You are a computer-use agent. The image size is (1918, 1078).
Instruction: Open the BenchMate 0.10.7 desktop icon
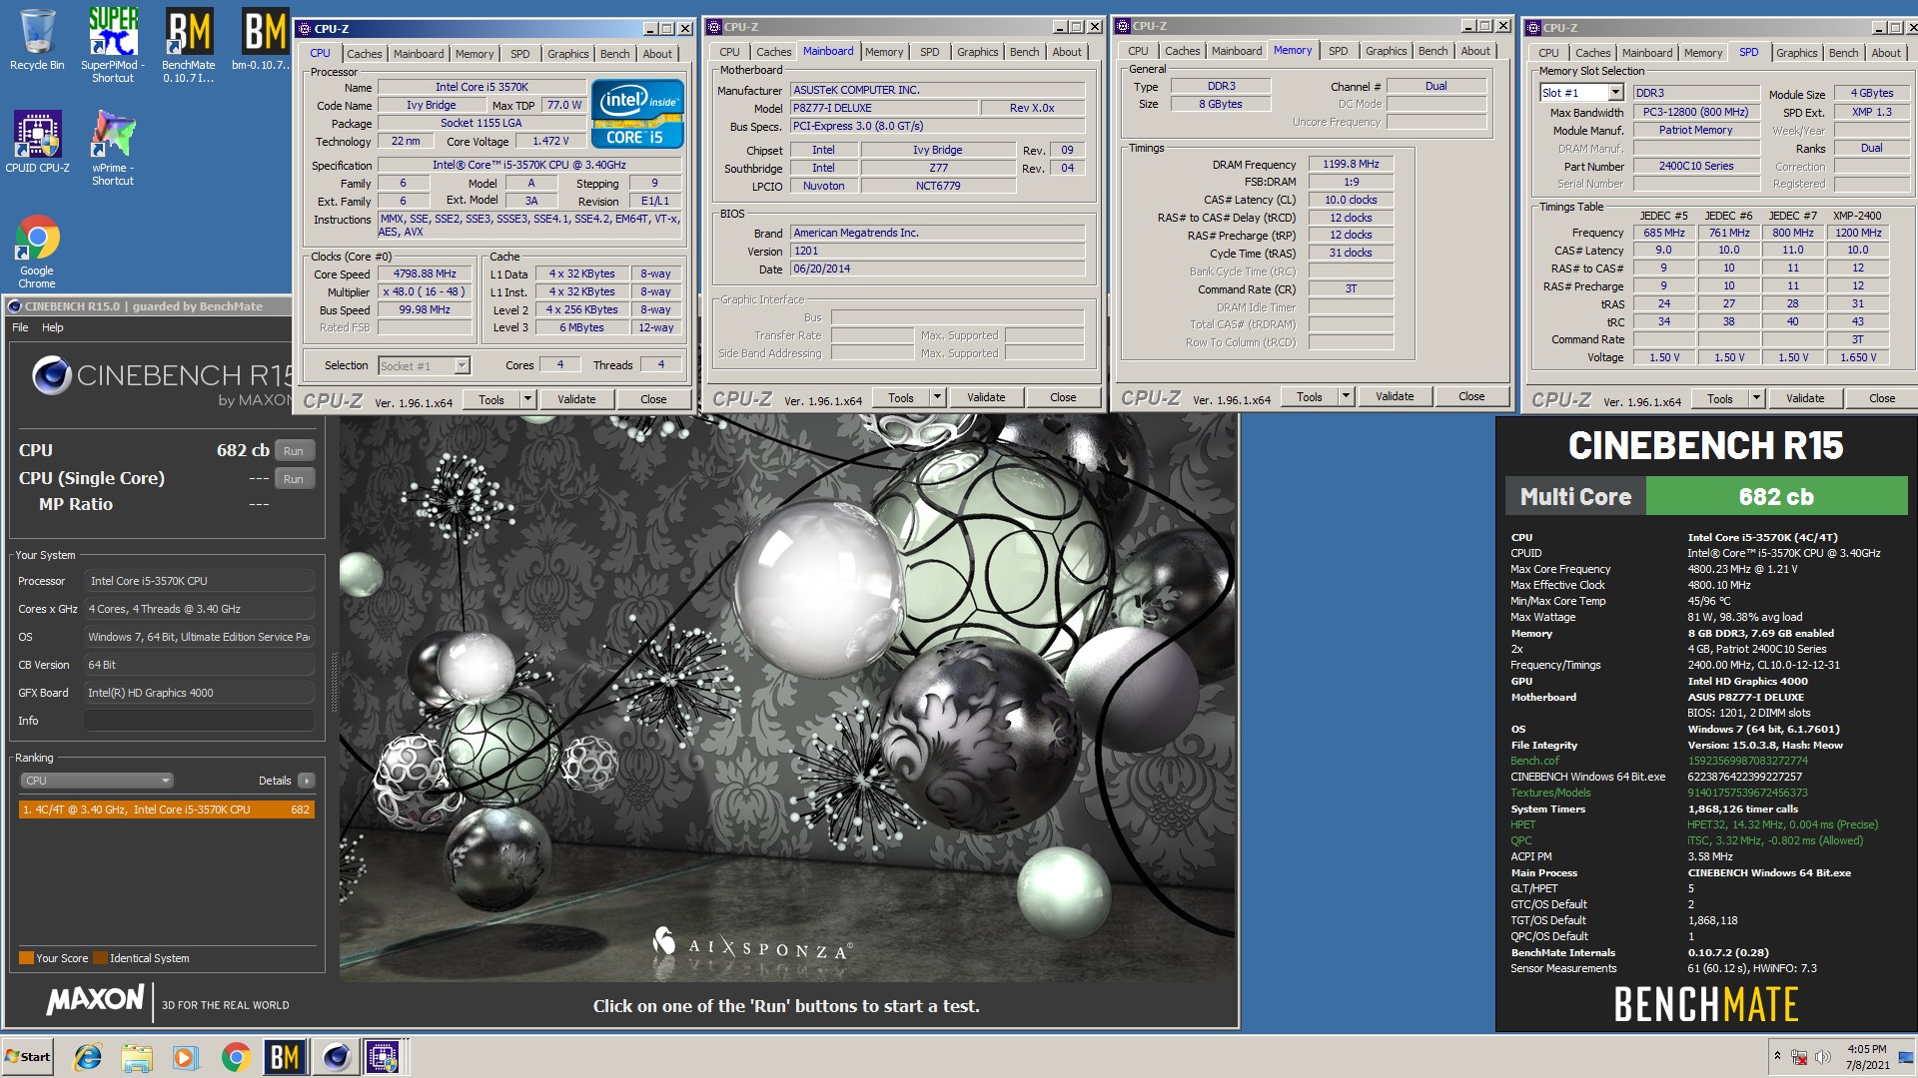pos(189,44)
